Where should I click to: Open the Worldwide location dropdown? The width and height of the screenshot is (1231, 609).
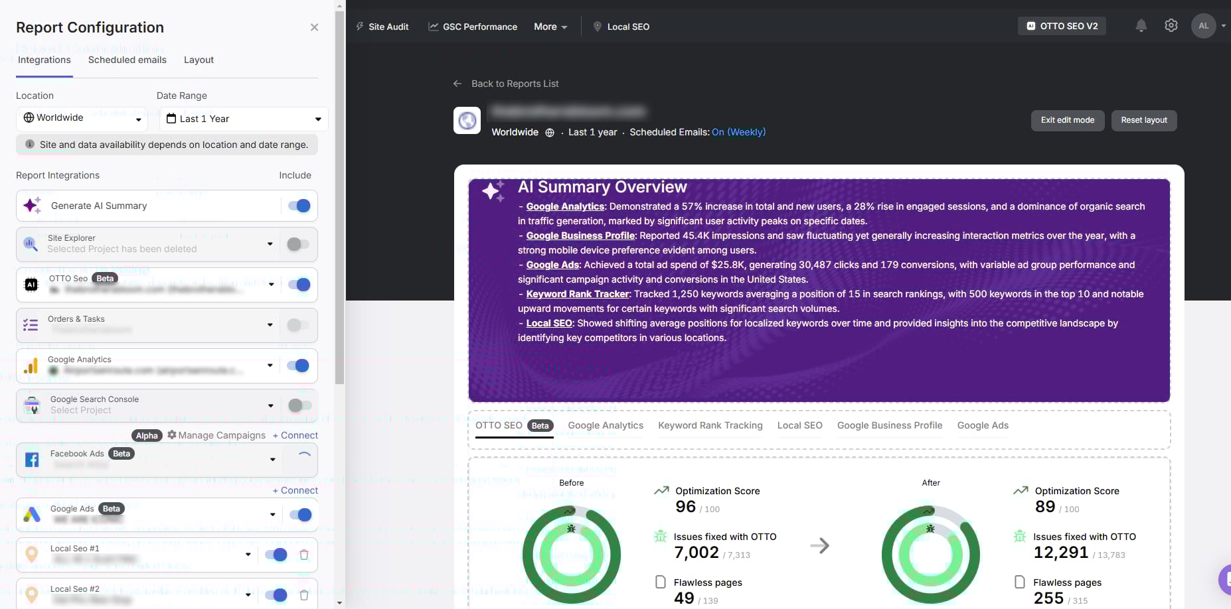pos(82,119)
